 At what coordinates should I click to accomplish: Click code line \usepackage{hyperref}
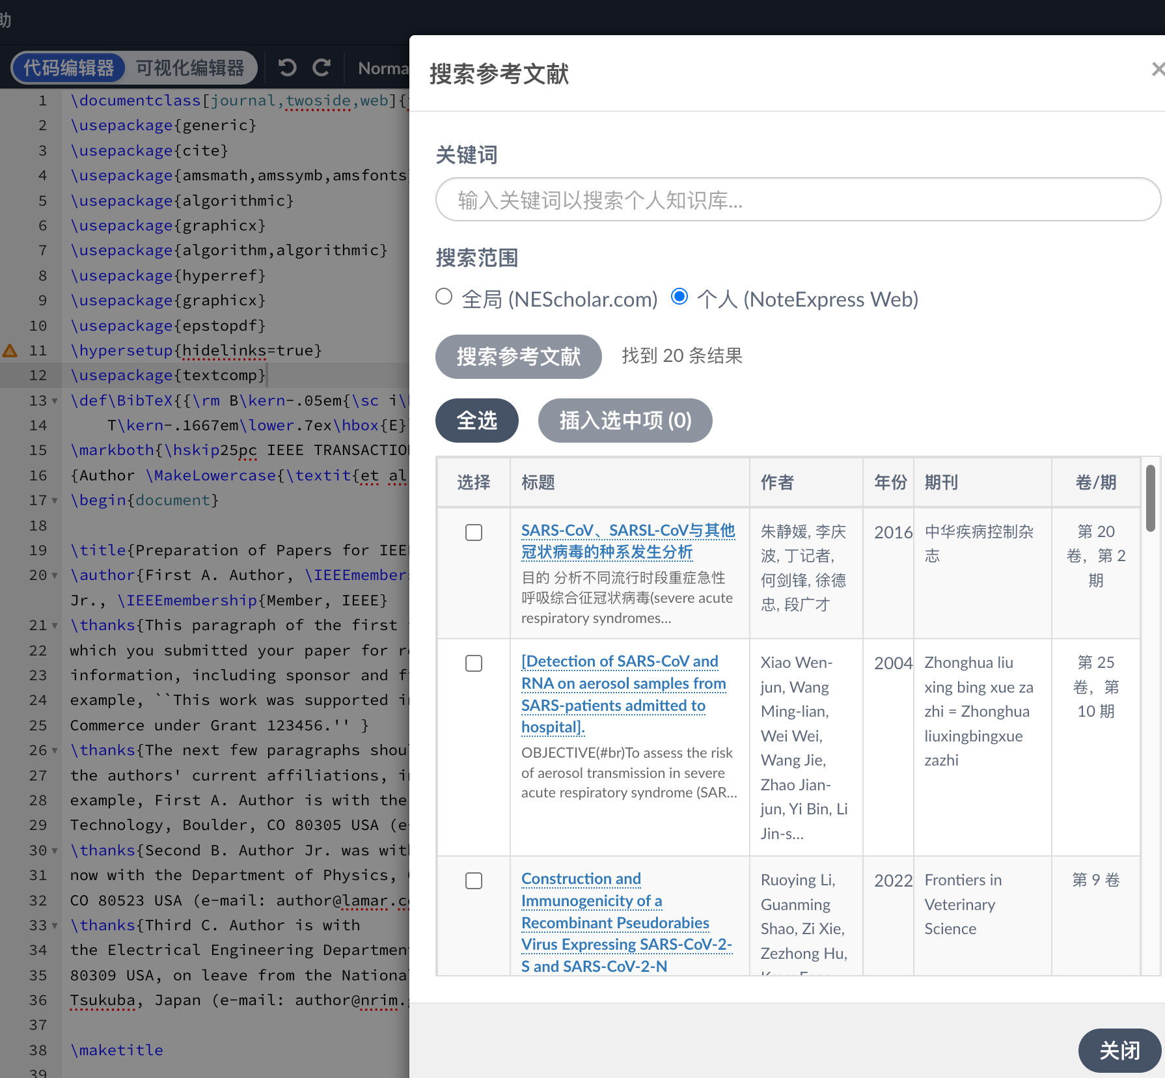click(x=168, y=276)
